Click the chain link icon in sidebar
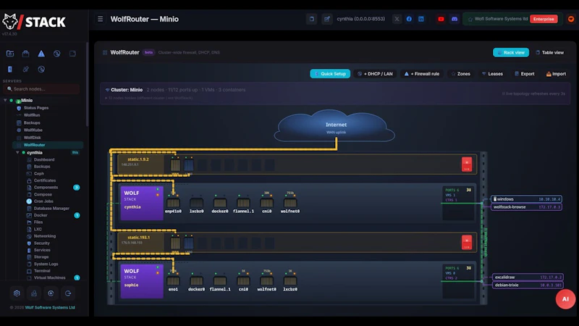The image size is (579, 326). (x=25, y=69)
